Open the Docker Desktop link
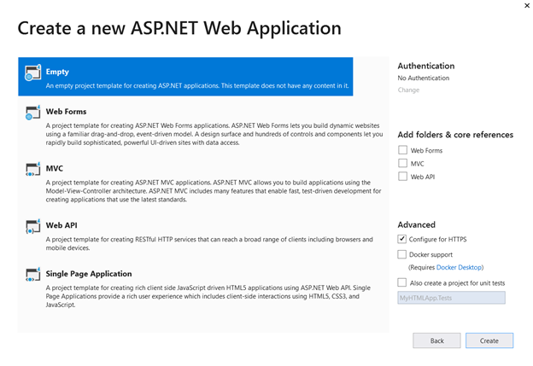The width and height of the screenshot is (533, 366). [459, 267]
